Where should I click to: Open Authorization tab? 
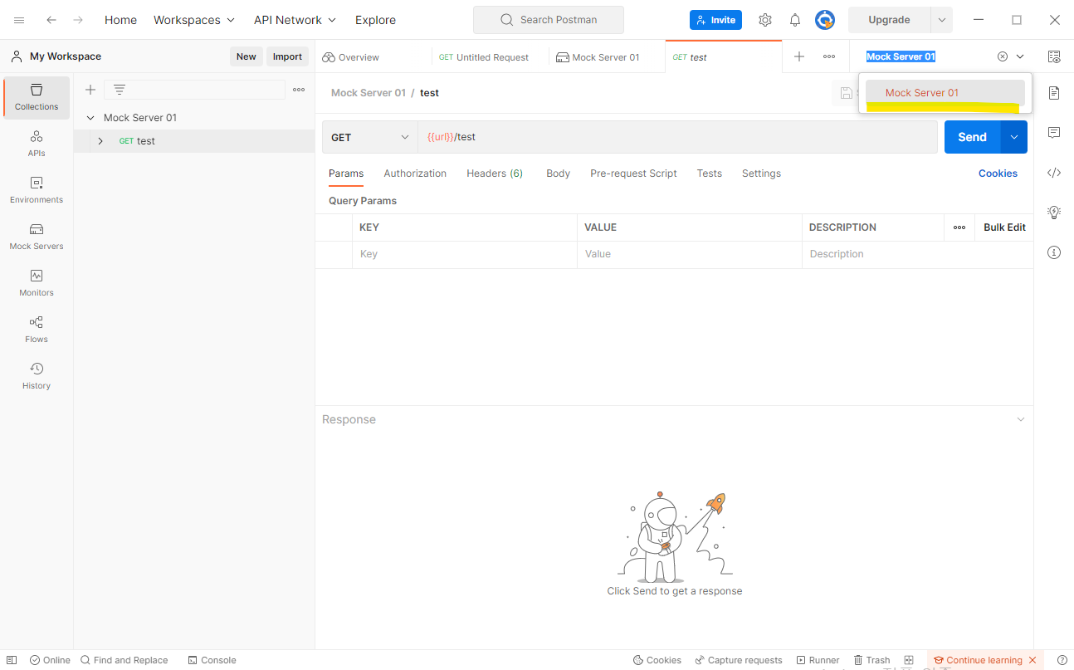415,174
